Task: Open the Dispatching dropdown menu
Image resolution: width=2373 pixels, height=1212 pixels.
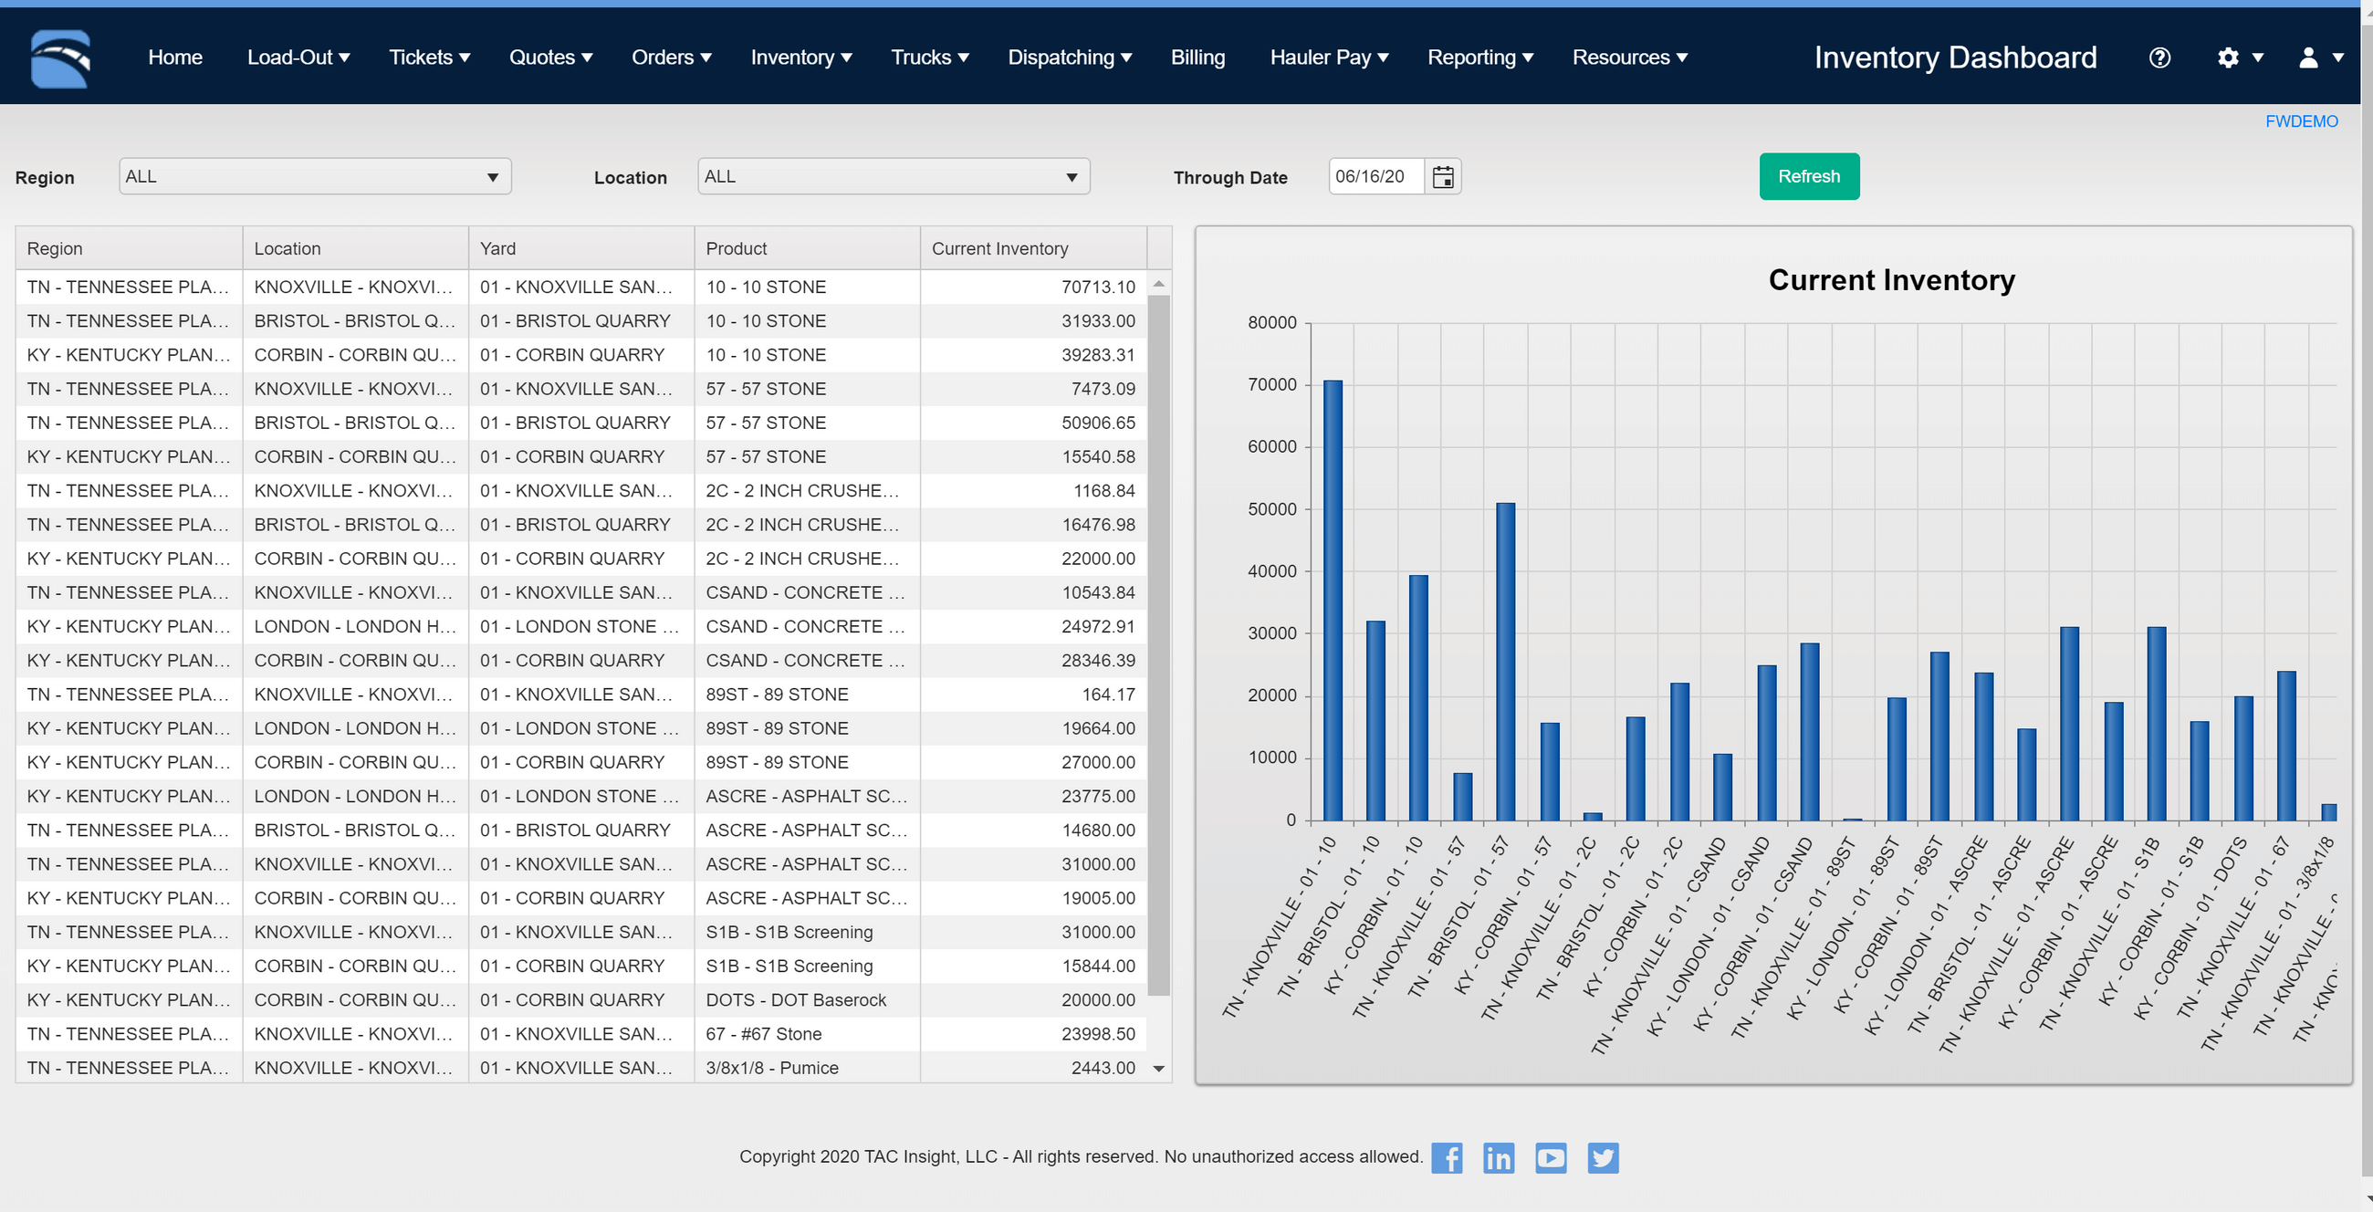Action: pos(1069,57)
